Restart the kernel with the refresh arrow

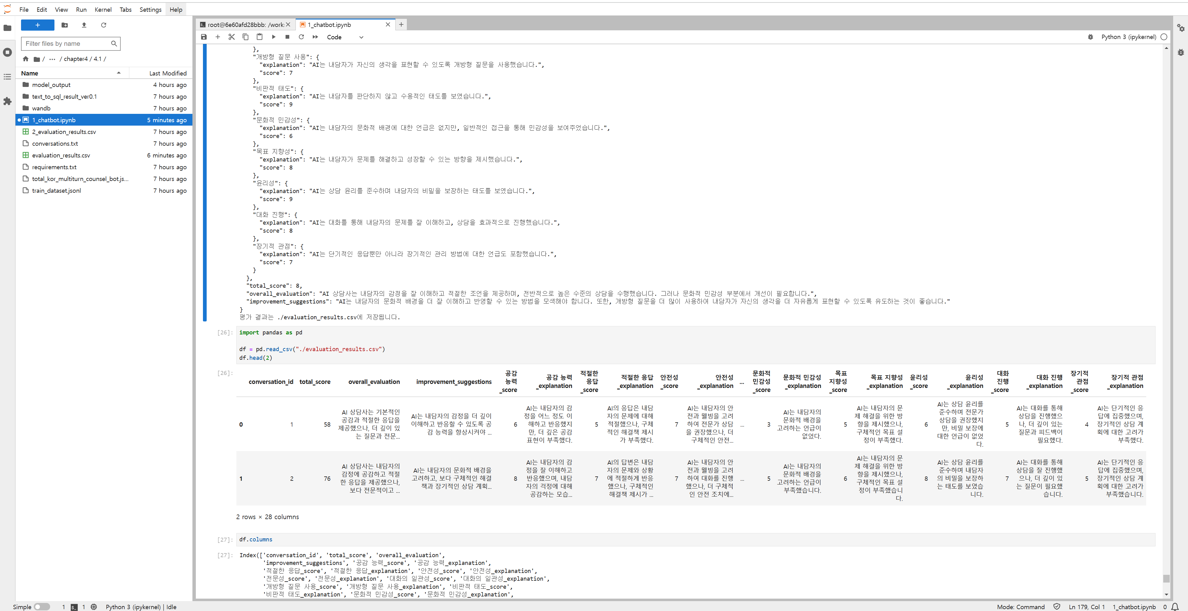pos(301,37)
